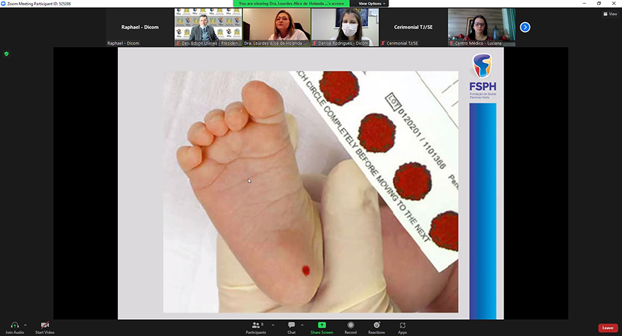Expand the arrow next to Chat

click(302, 325)
